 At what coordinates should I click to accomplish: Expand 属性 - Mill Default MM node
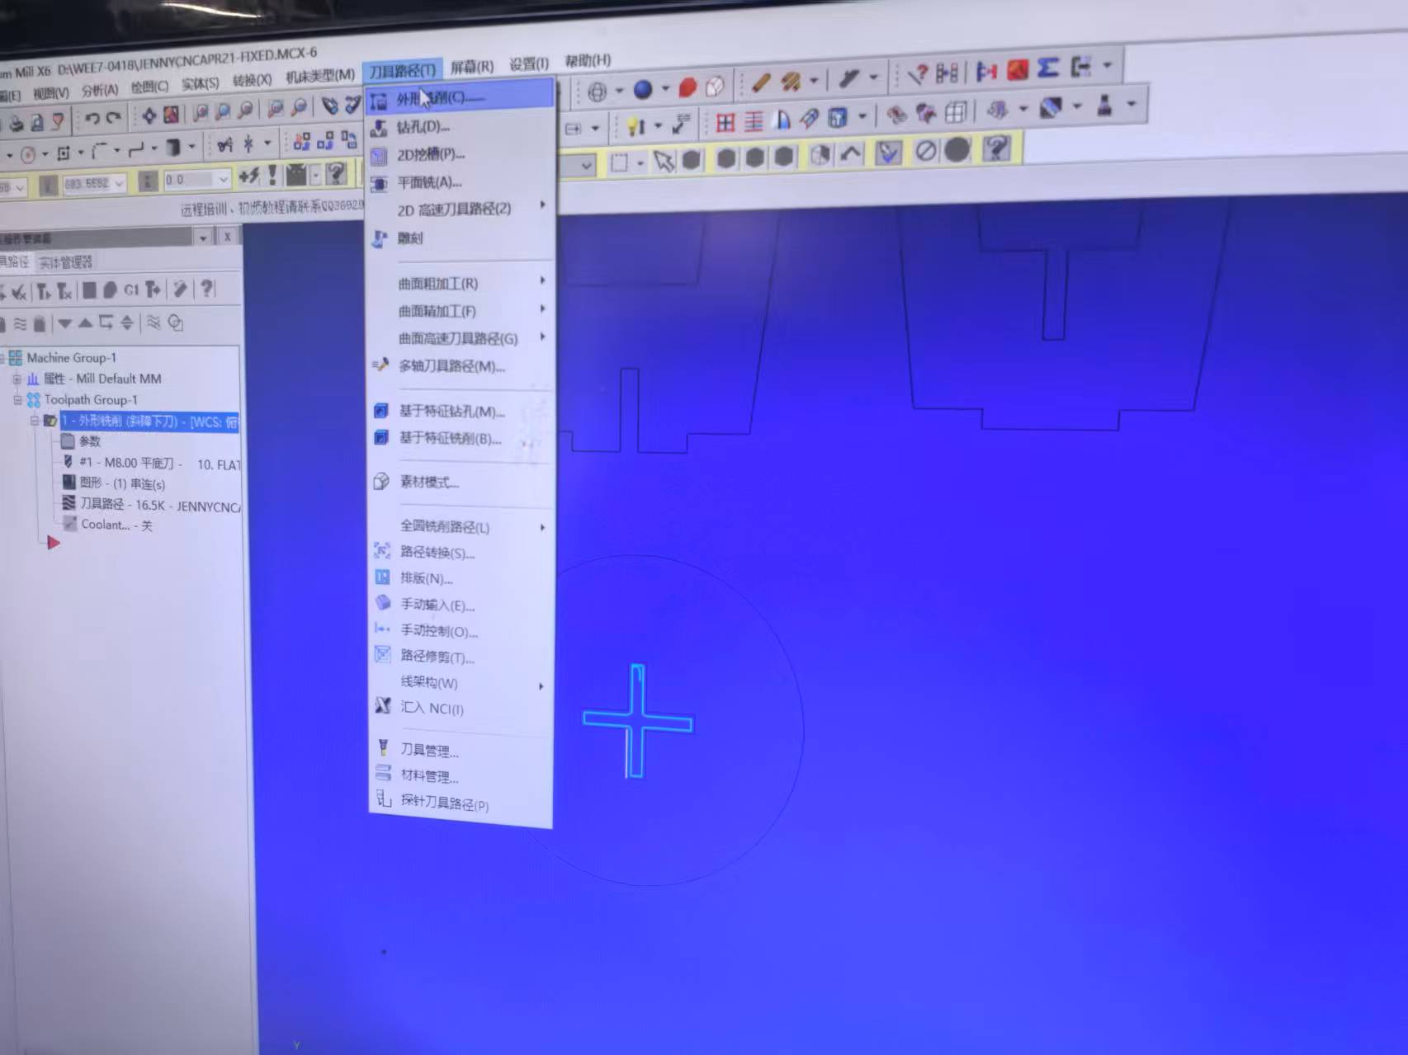pyautogui.click(x=17, y=379)
